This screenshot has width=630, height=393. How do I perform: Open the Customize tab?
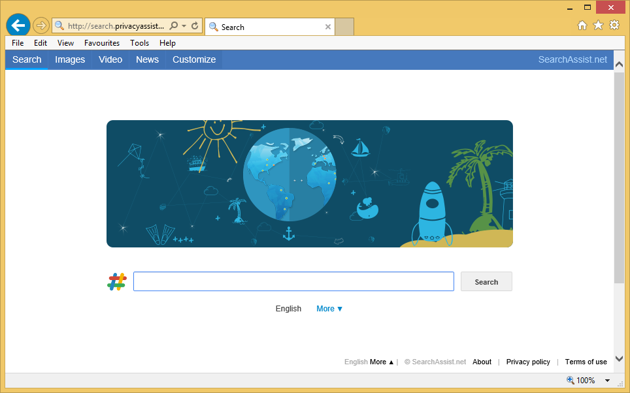[x=194, y=59]
